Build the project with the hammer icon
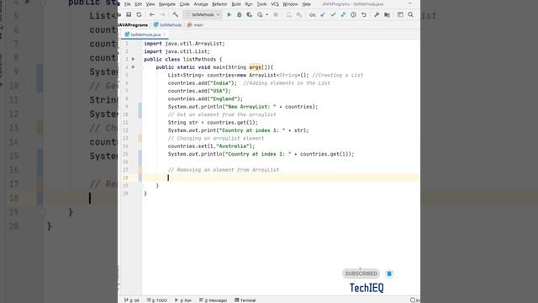This screenshot has height=303, width=538. (176, 15)
